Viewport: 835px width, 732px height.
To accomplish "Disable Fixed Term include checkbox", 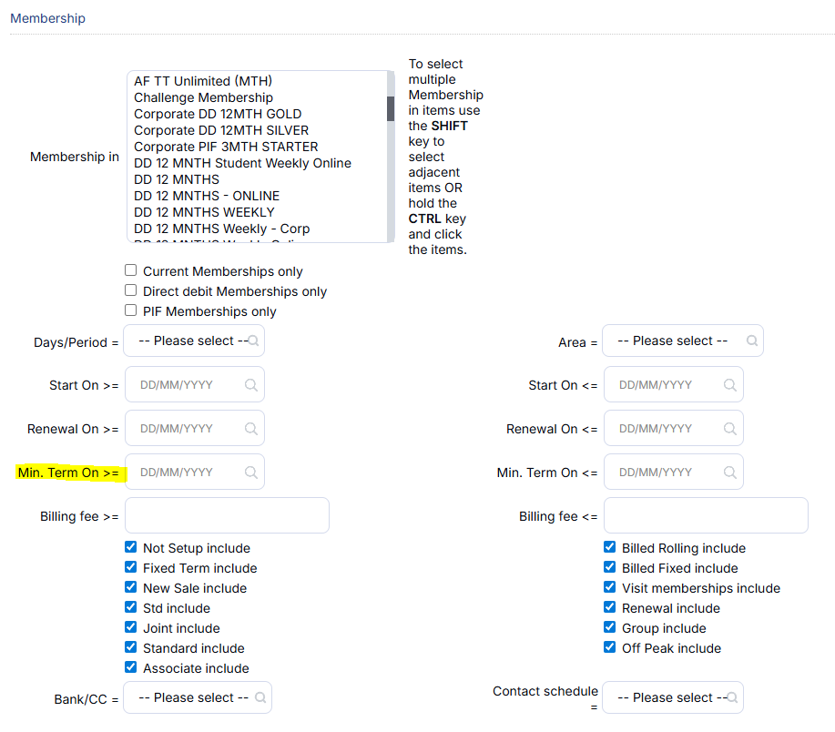I will [x=130, y=567].
